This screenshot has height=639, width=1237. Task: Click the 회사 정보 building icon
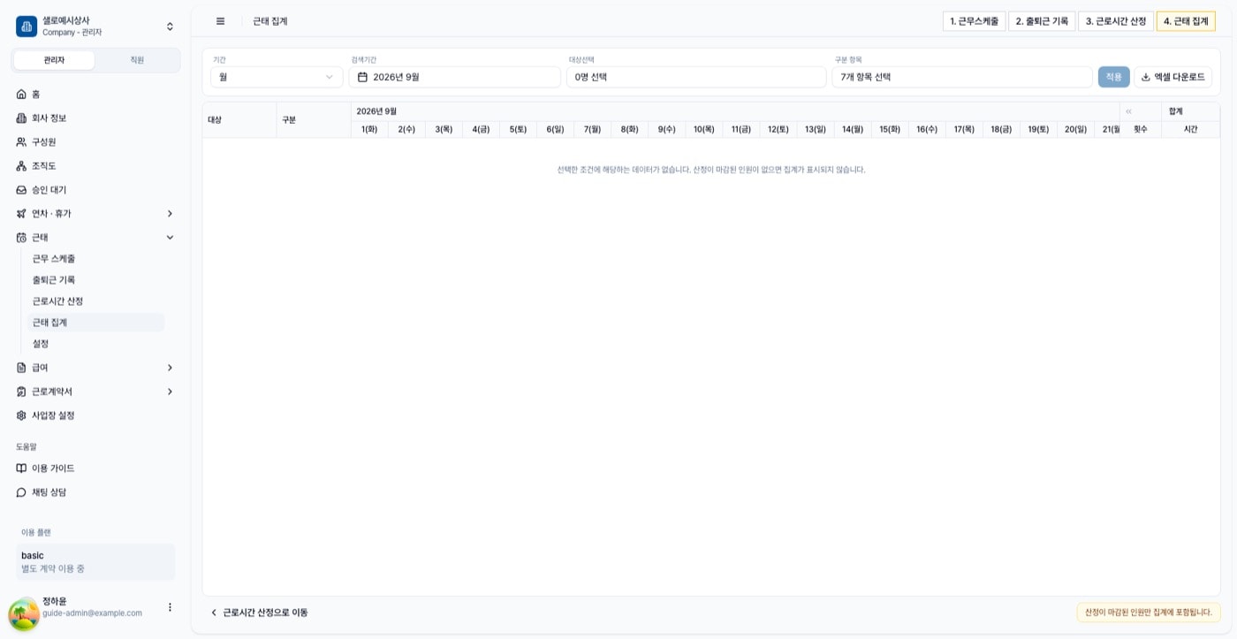coord(22,118)
